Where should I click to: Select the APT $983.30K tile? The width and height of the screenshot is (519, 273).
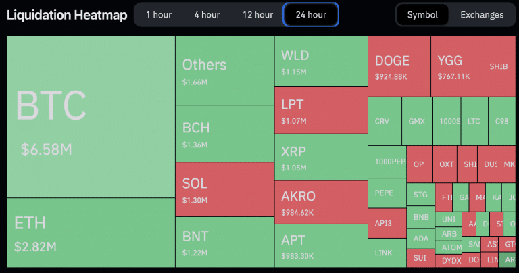coord(321,245)
